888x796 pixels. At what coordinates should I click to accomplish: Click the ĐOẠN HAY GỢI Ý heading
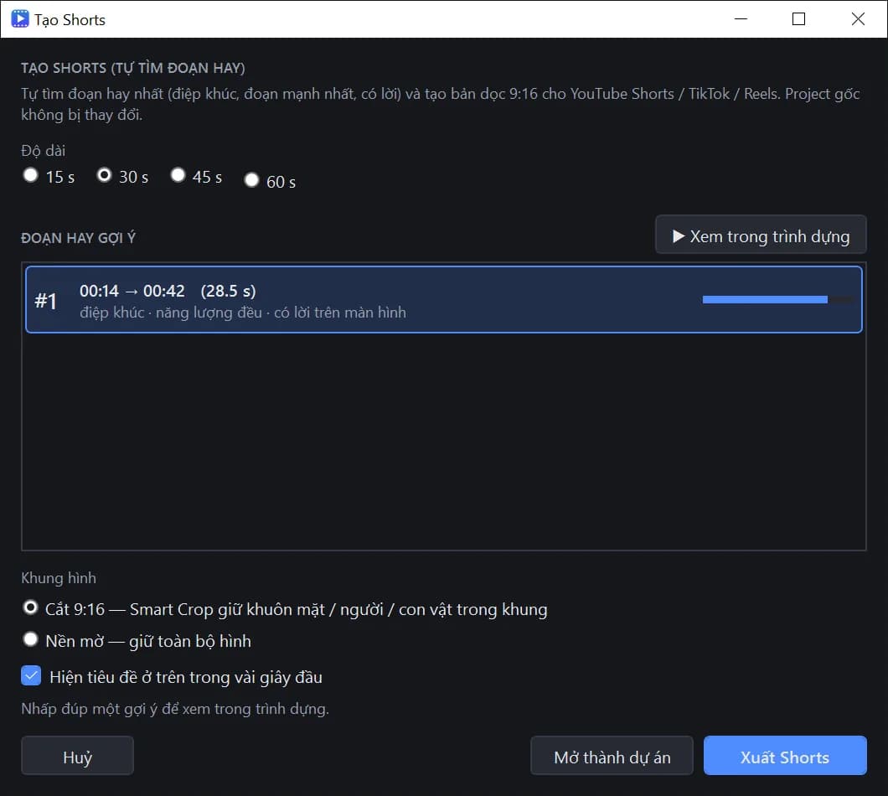pyautogui.click(x=78, y=238)
